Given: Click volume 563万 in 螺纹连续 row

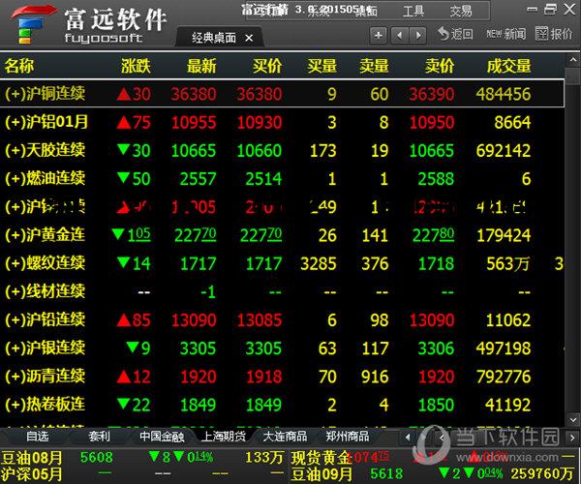Looking at the screenshot, I should click(507, 263).
